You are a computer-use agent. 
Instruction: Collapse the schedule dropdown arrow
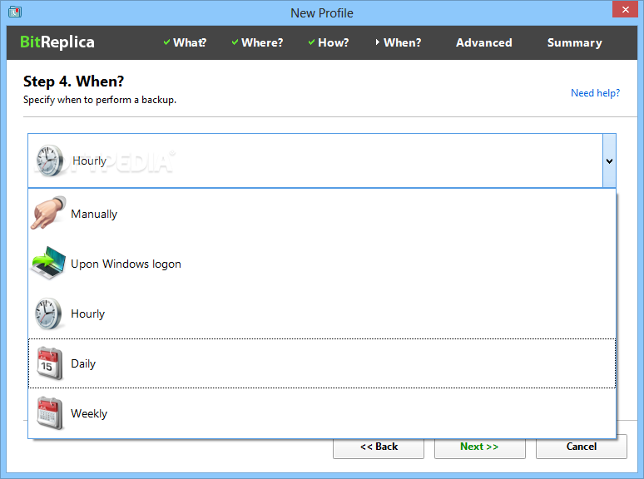(x=610, y=160)
